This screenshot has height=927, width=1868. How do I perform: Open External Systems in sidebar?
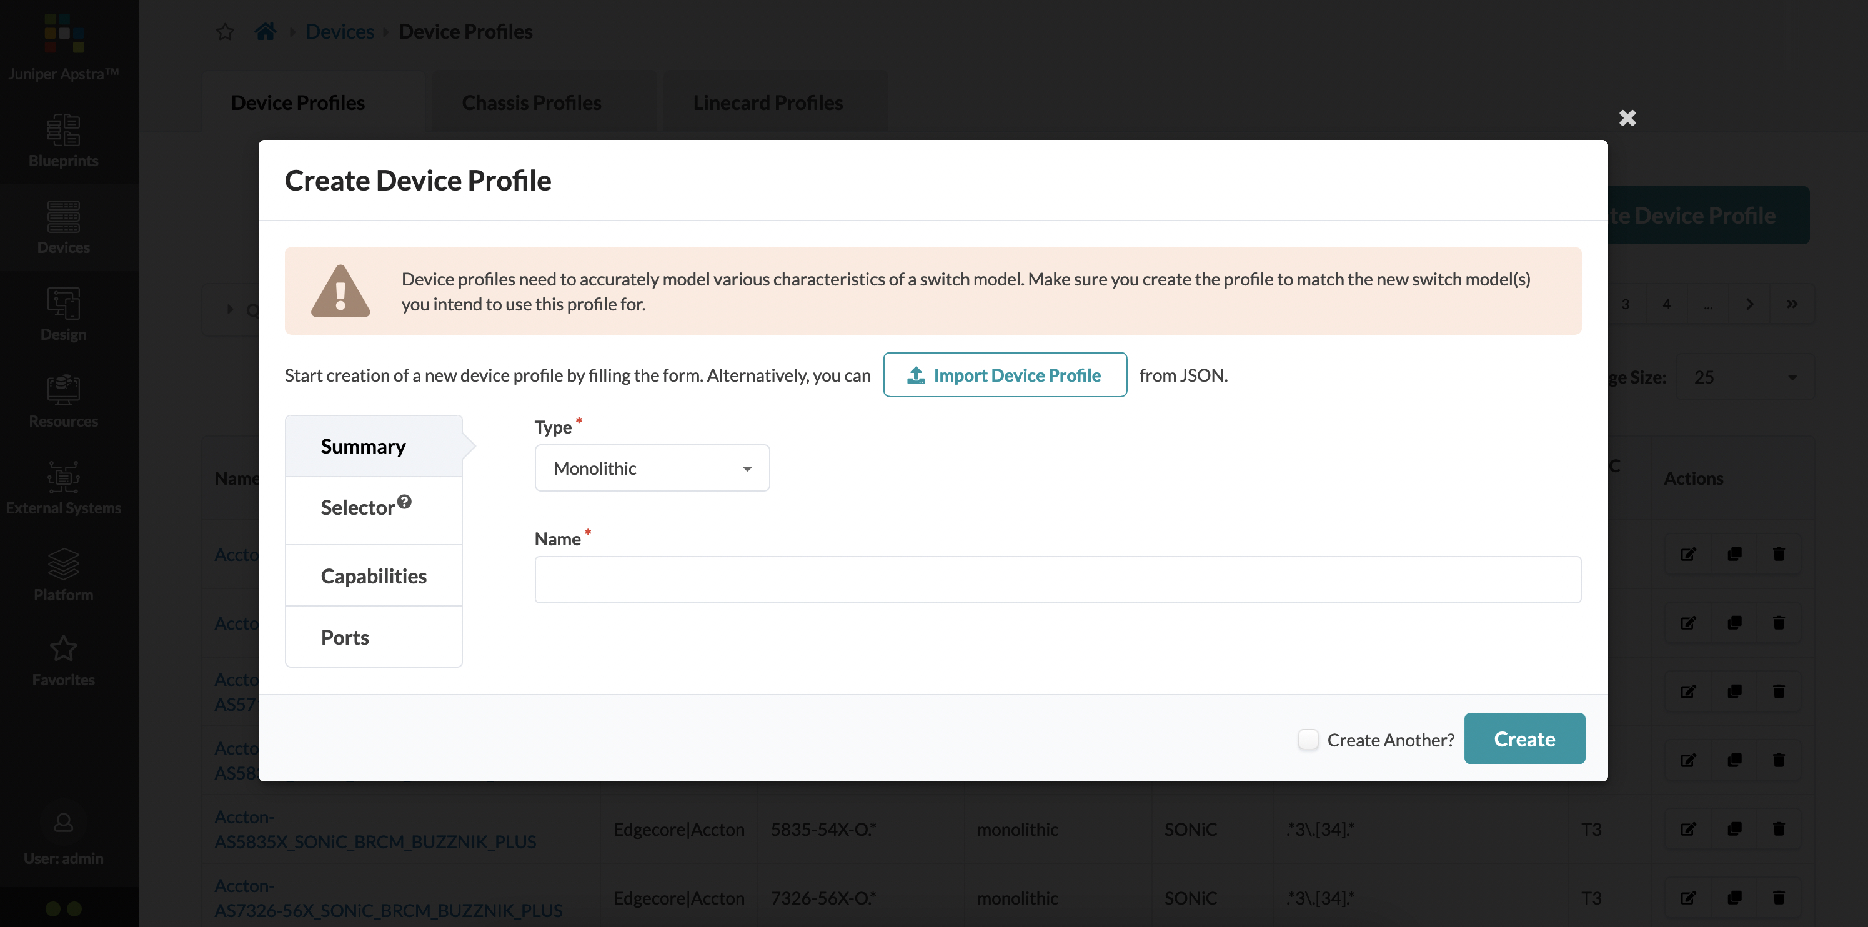(x=64, y=488)
